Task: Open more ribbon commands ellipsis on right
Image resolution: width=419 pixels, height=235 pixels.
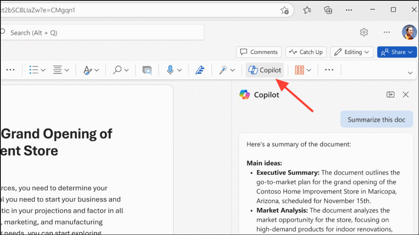Action: pyautogui.click(x=329, y=70)
